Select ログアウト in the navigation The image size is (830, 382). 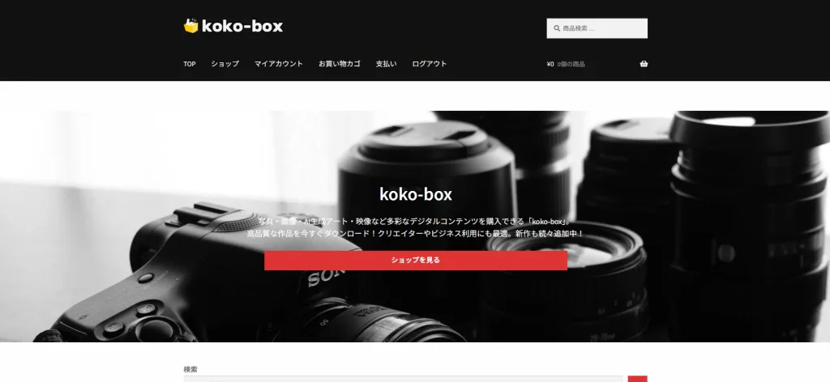[x=430, y=64]
